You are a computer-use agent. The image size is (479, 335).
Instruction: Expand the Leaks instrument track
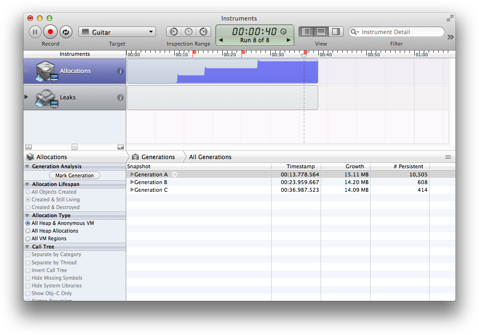tap(26, 97)
